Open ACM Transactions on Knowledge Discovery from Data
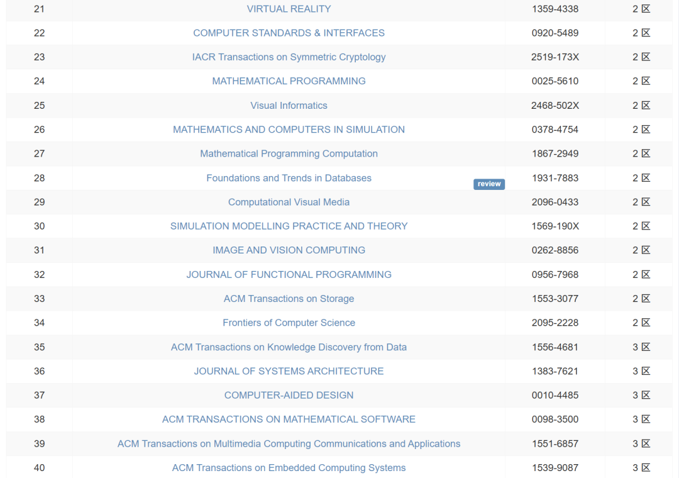 click(289, 347)
